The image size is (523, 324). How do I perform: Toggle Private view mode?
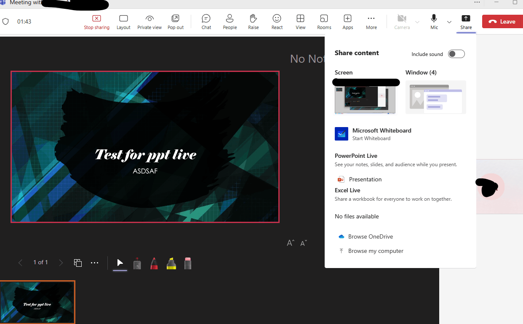click(x=149, y=21)
